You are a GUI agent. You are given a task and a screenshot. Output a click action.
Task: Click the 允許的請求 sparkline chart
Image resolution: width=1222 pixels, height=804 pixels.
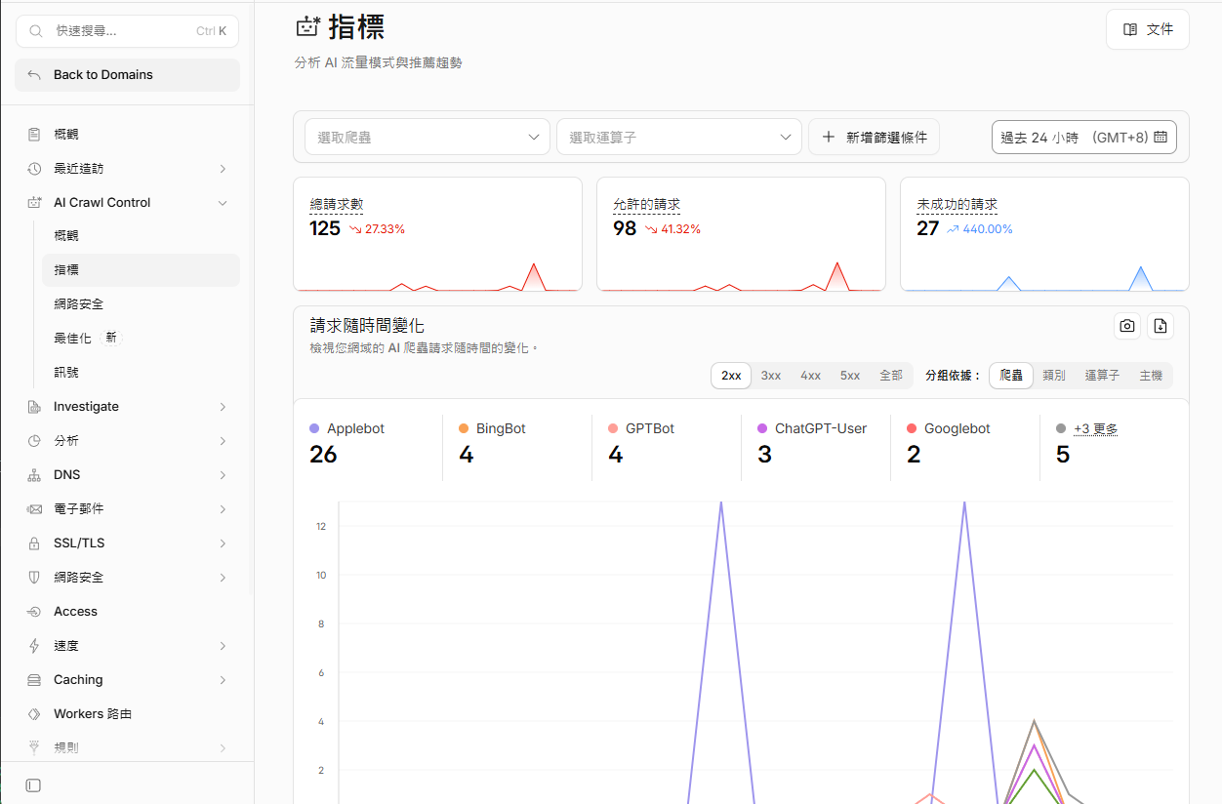pyautogui.click(x=741, y=274)
